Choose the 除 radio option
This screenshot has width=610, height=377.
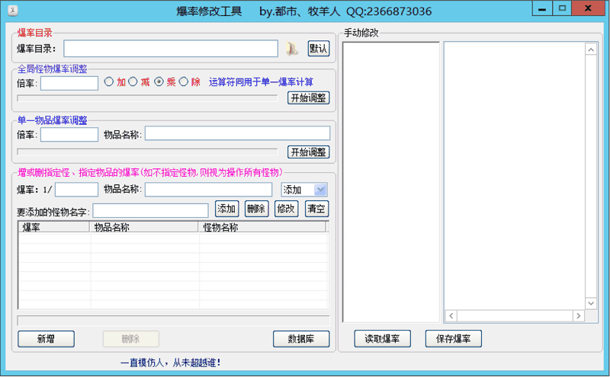click(x=183, y=82)
